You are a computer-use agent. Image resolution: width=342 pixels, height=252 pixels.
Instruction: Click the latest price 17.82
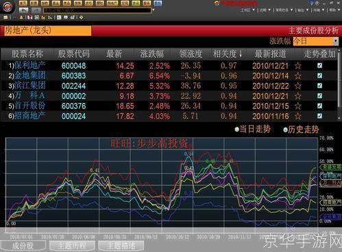coord(125,116)
